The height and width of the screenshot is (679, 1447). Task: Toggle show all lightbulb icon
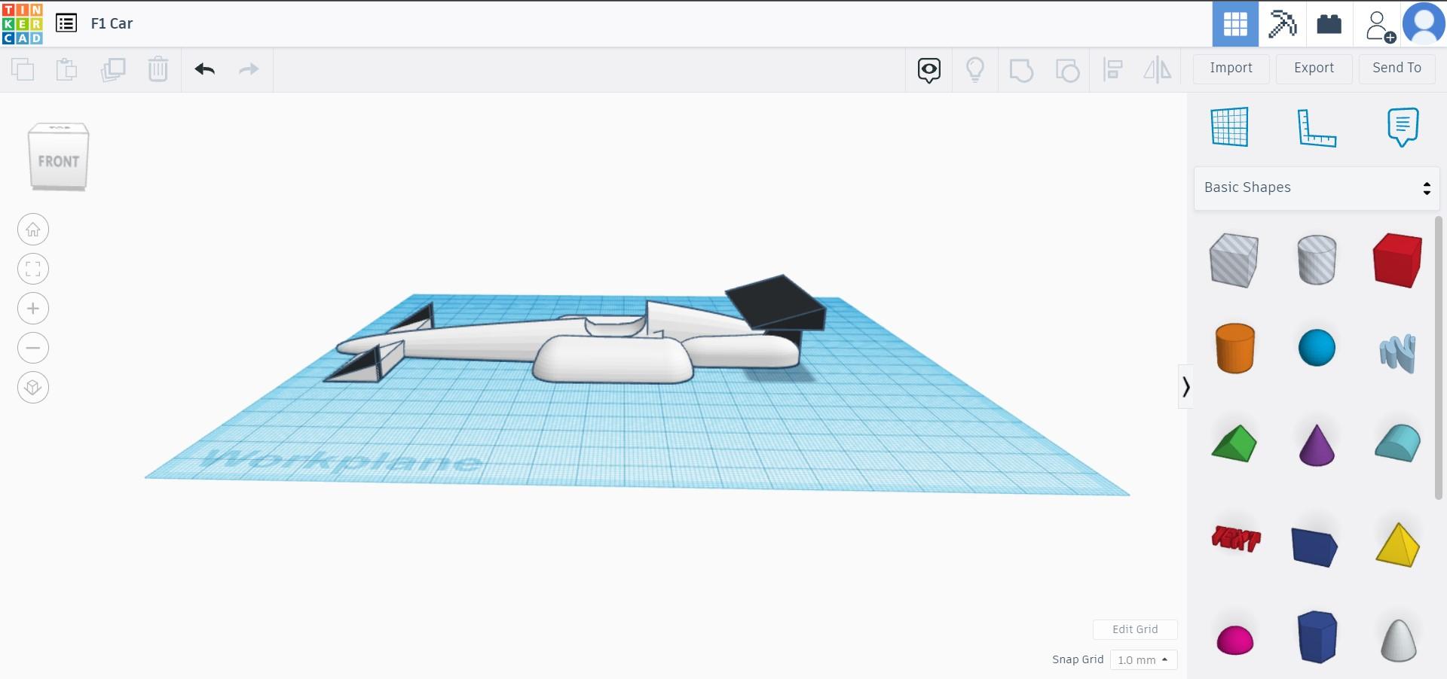pos(975,70)
